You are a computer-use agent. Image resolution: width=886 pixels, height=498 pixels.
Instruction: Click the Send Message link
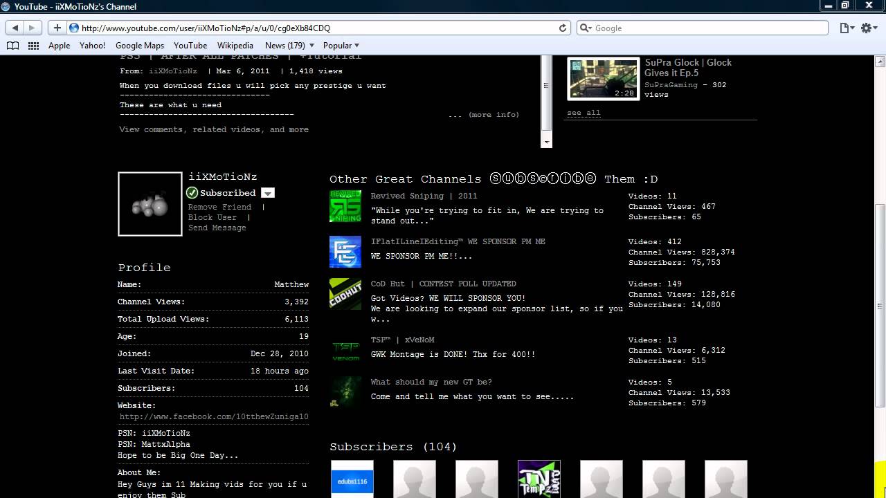[x=217, y=228]
